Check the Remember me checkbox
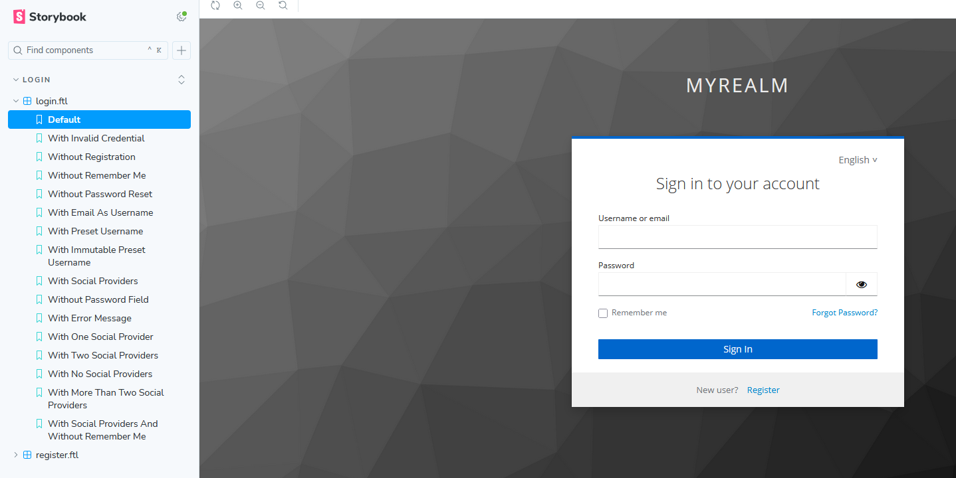 (x=603, y=313)
